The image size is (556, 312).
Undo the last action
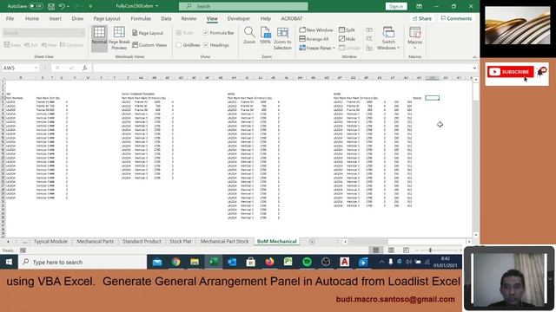coord(62,6)
